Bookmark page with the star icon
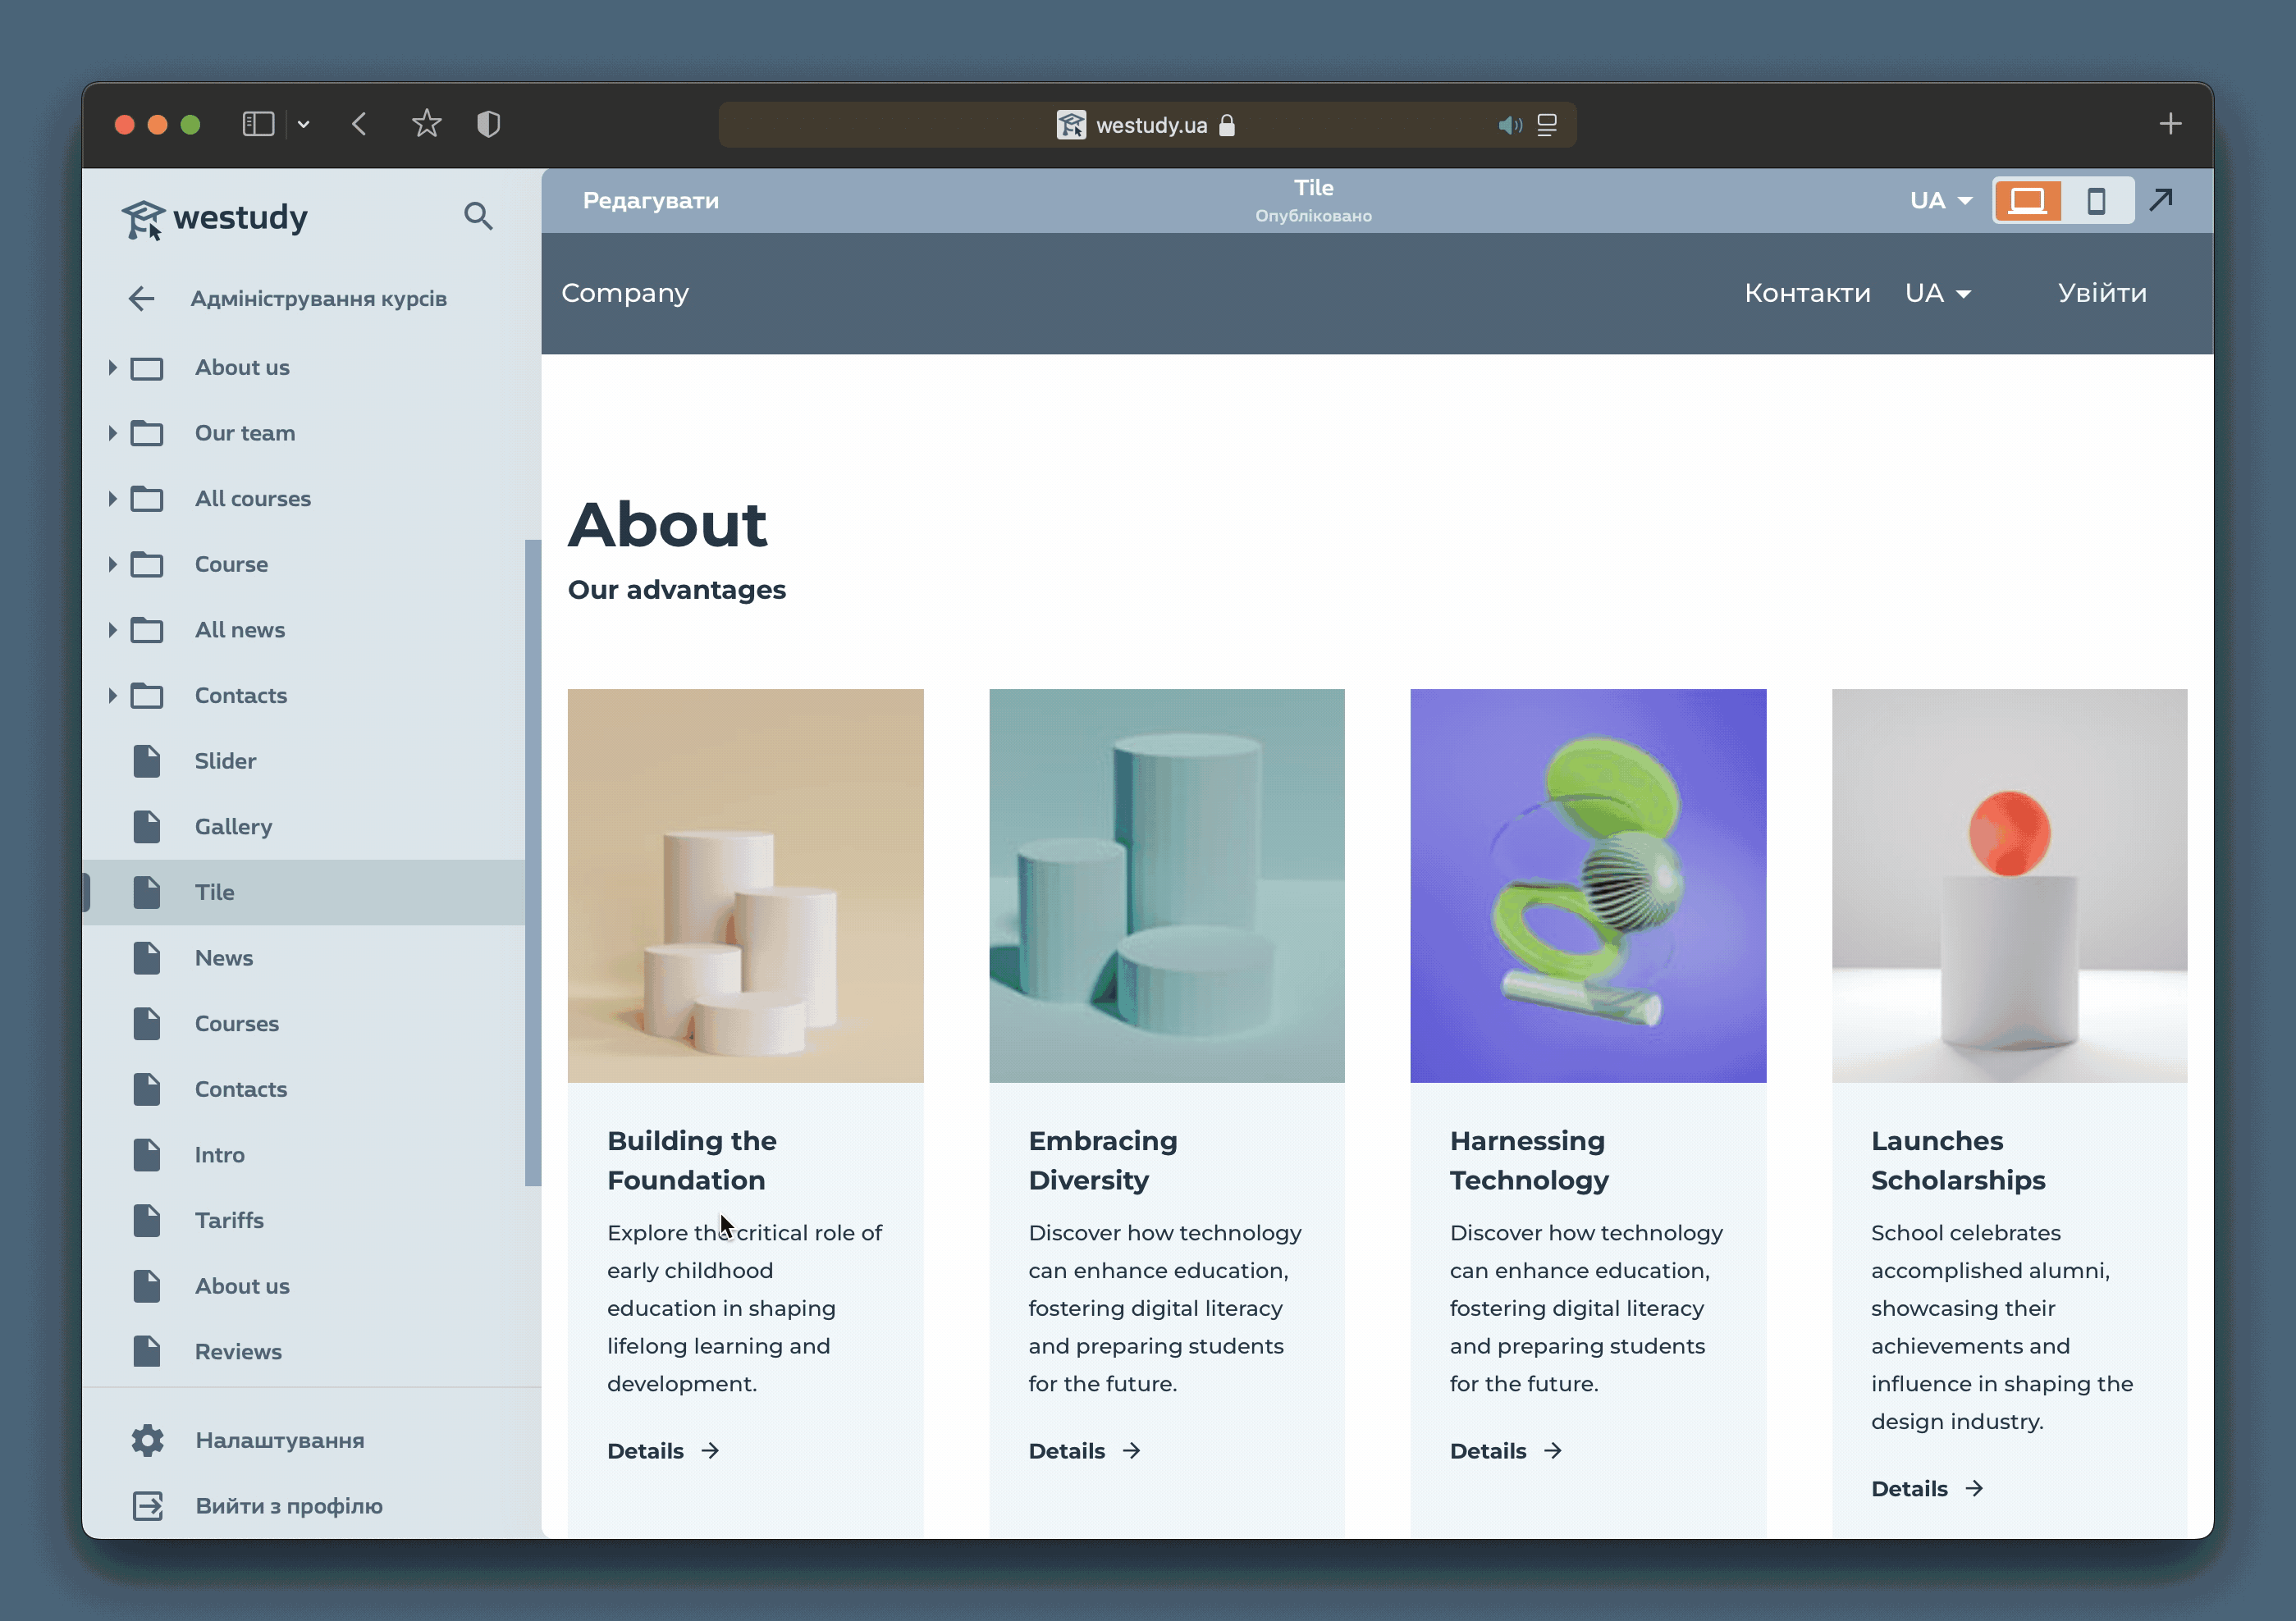Screen dimensions: 2296x1621 (427, 124)
